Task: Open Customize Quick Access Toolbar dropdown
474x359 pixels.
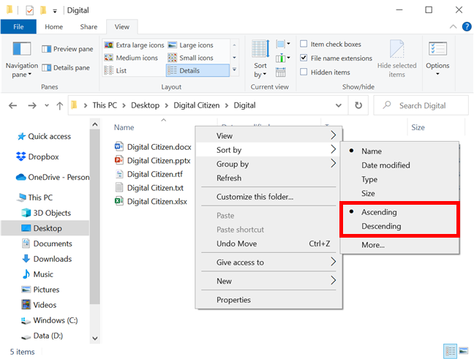Action: [55, 11]
